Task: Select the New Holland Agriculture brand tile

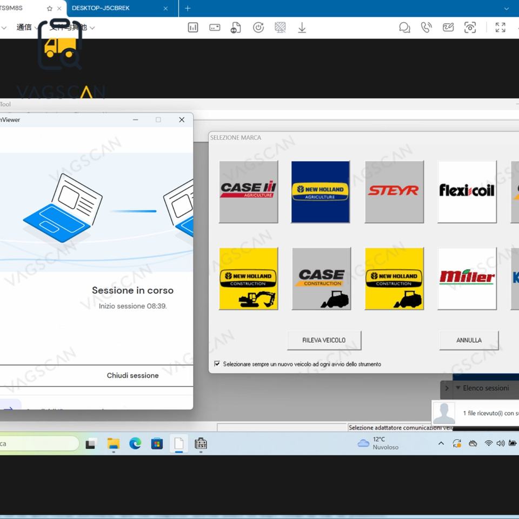Action: [x=321, y=191]
